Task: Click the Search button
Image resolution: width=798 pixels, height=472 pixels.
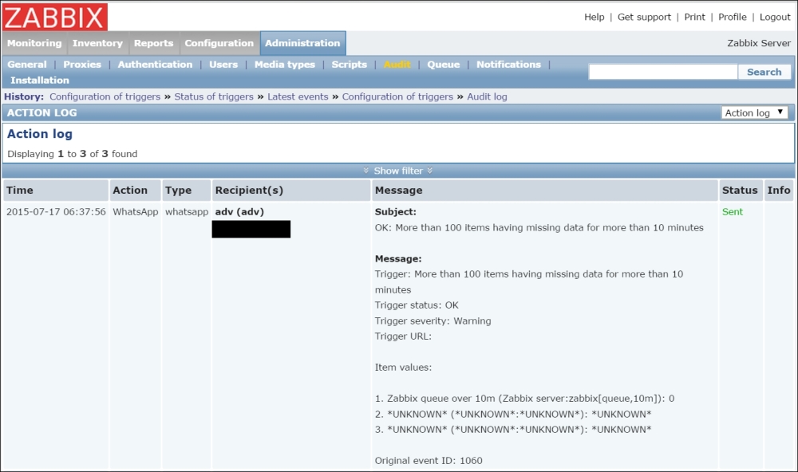Action: point(764,72)
